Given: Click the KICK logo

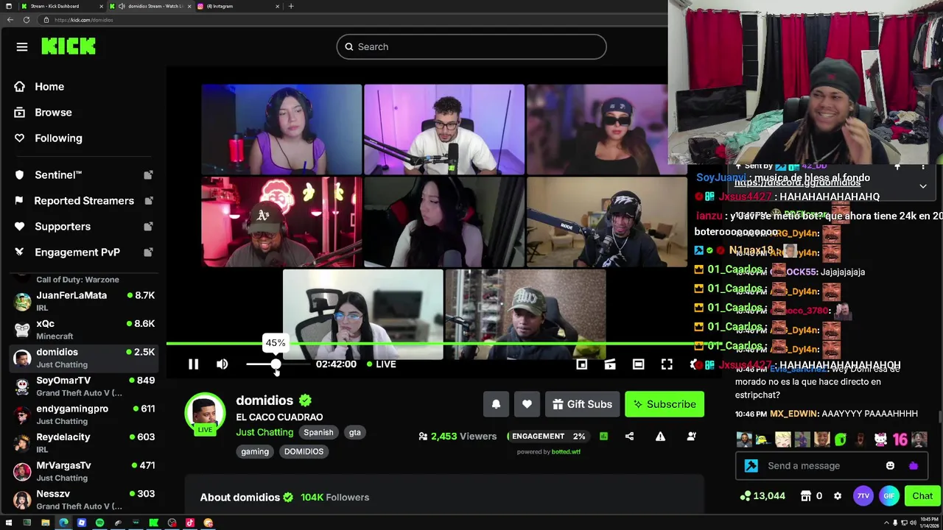Looking at the screenshot, I should (x=69, y=46).
